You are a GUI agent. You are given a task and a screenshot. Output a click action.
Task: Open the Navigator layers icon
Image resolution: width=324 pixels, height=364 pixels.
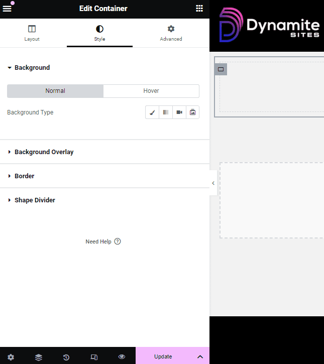(39, 357)
